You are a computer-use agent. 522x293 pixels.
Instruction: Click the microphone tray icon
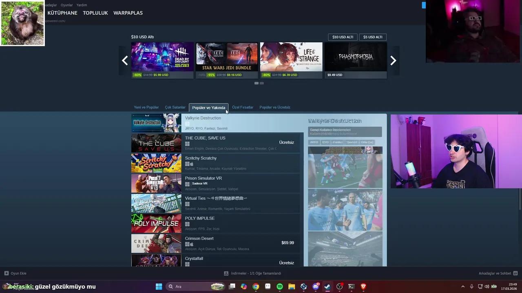472,286
